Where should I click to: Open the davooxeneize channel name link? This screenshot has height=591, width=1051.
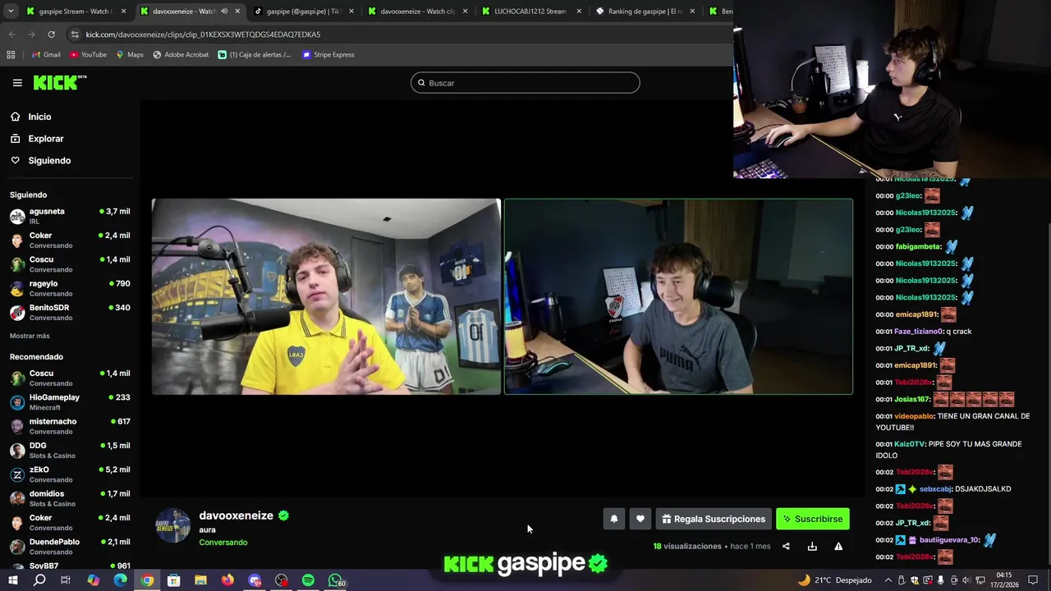point(236,515)
